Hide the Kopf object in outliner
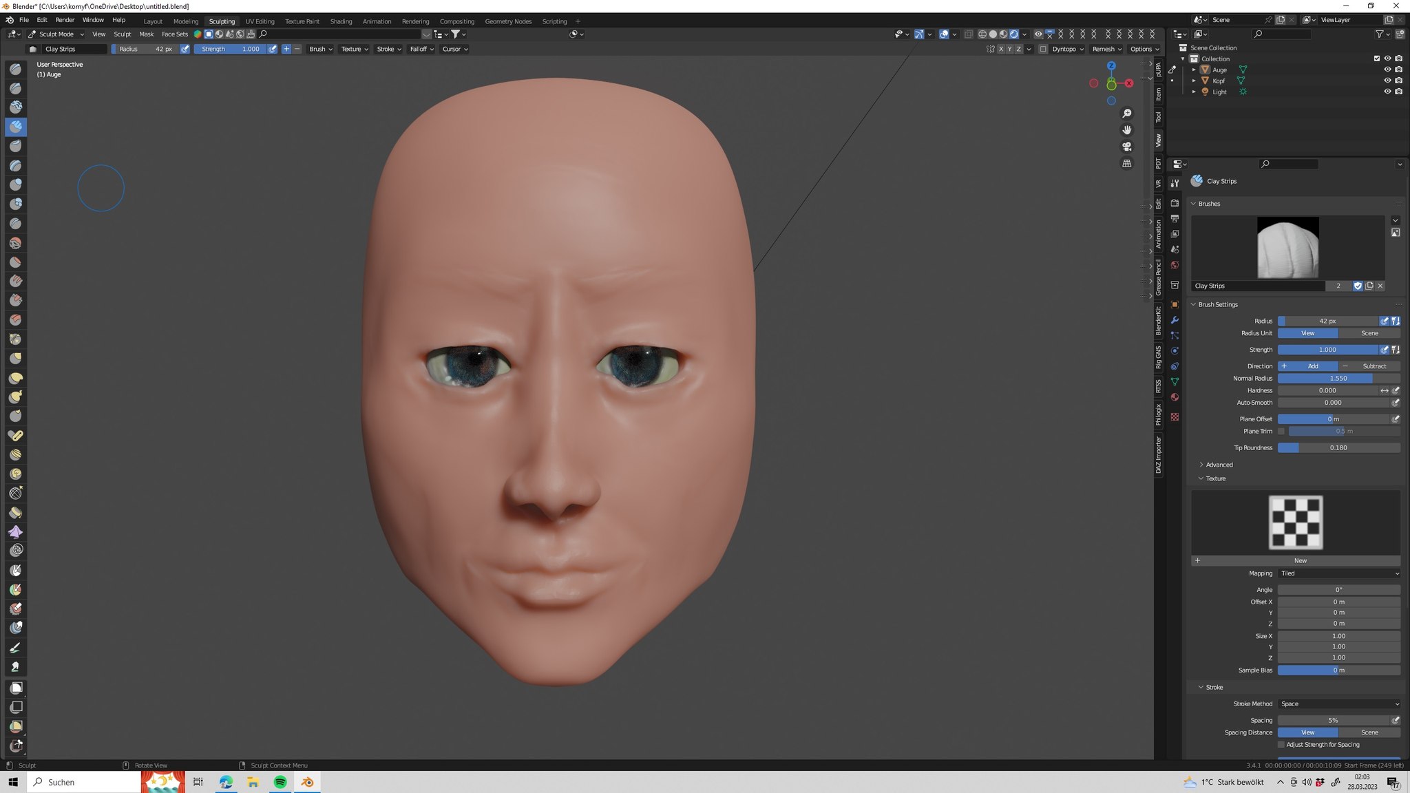Image resolution: width=1410 pixels, height=793 pixels. click(1387, 81)
